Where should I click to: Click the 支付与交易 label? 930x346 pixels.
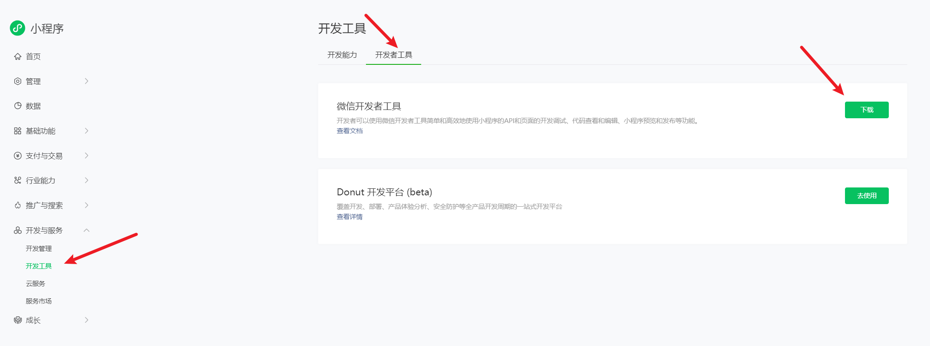[x=44, y=156]
